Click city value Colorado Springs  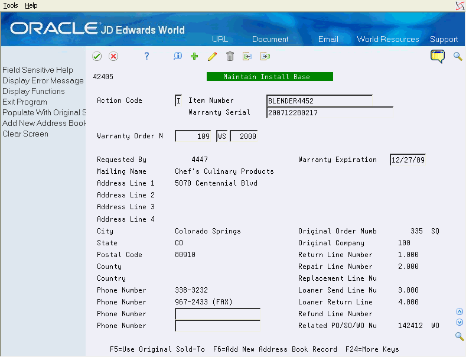pos(208,231)
